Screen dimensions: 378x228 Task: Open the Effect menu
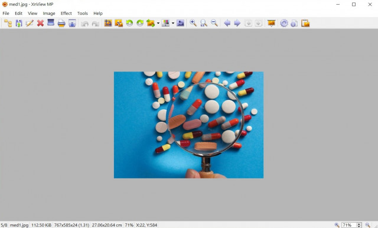(x=66, y=13)
